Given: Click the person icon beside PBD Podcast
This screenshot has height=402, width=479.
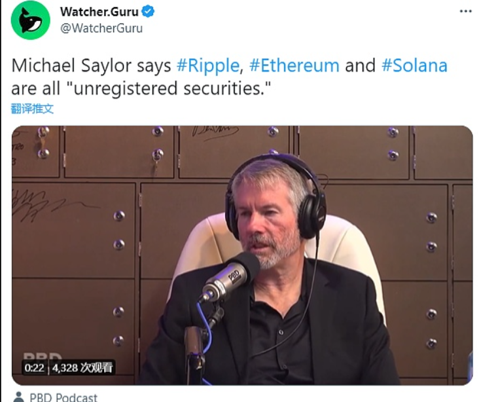Looking at the screenshot, I should [19, 397].
